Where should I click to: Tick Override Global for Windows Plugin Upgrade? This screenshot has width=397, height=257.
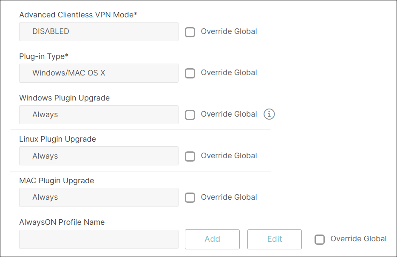[190, 115]
